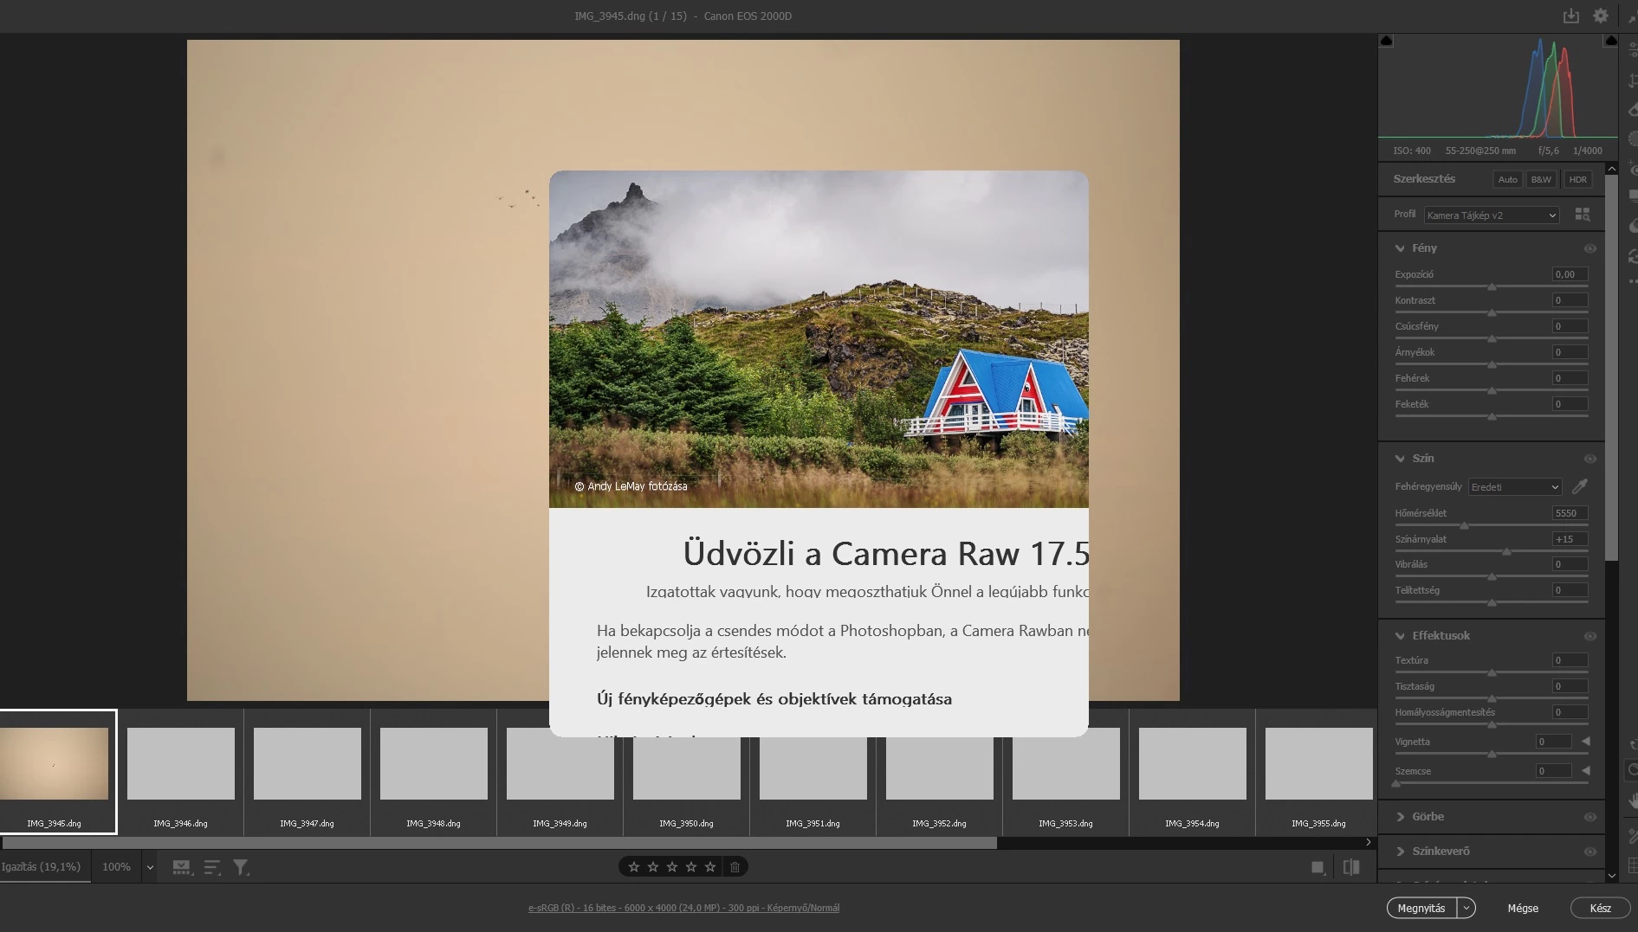Open the zoom level dropdown arrow
This screenshot has width=1638, height=932.
pos(150,867)
